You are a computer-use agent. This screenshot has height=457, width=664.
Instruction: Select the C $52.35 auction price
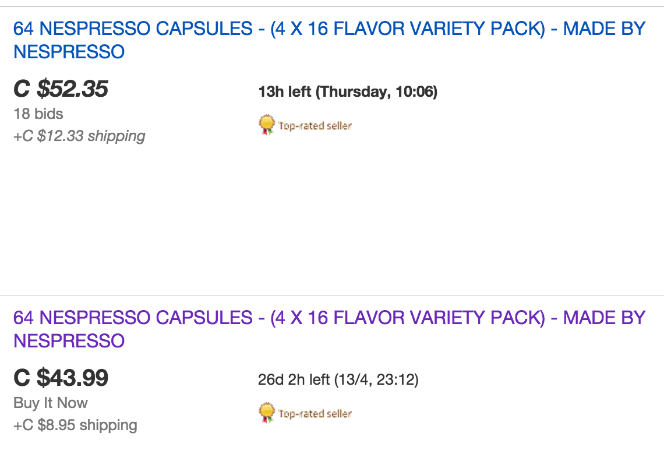click(x=61, y=89)
